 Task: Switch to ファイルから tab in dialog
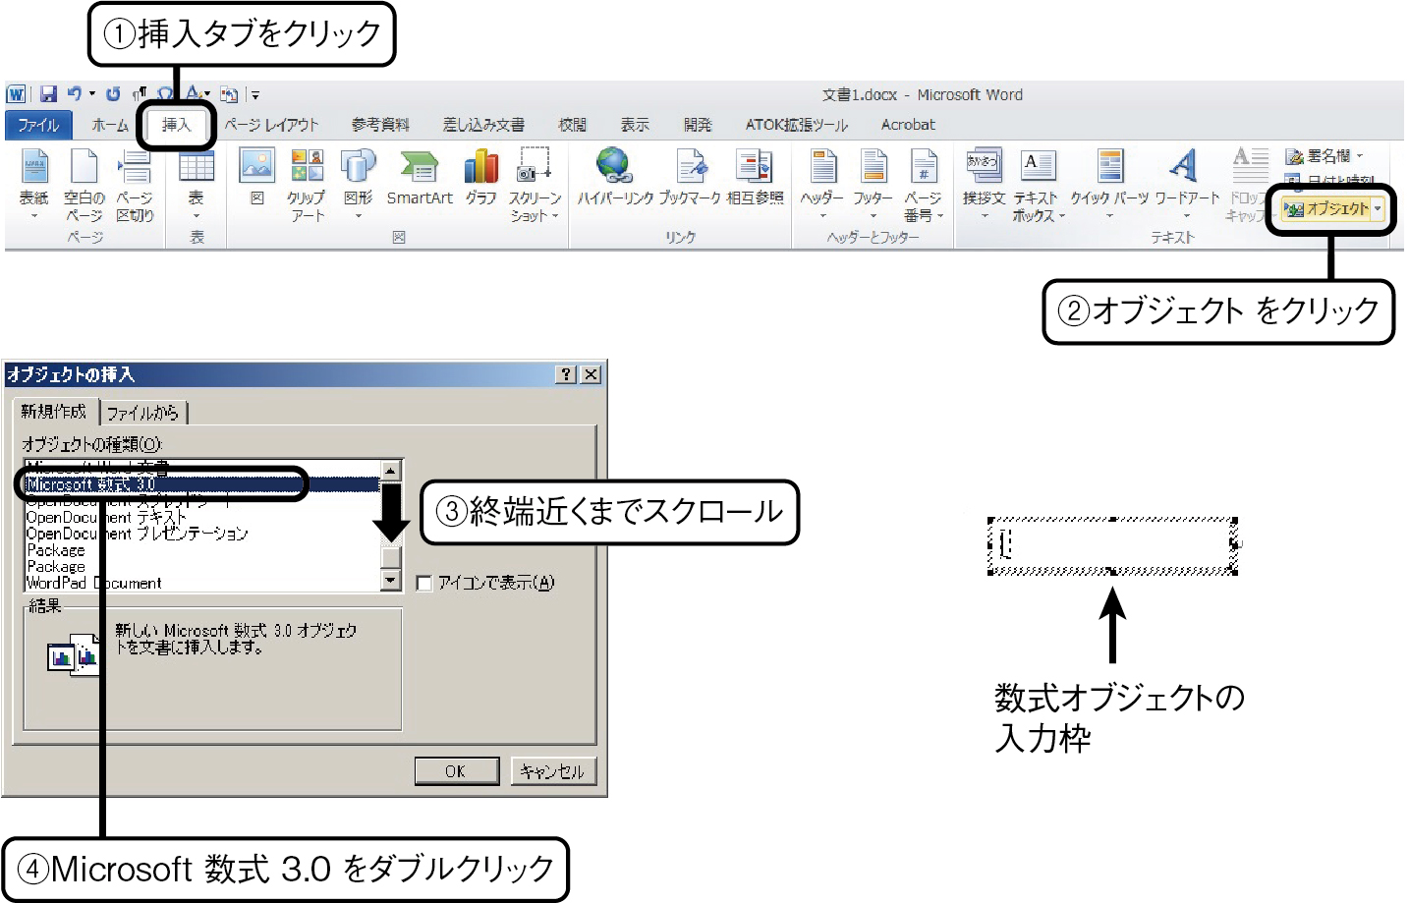point(142,413)
